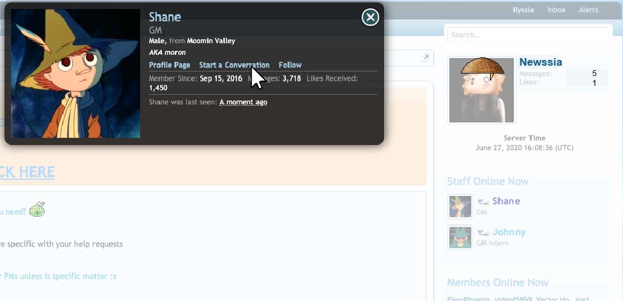
Task: Follow the user Shane
Action: [x=290, y=65]
